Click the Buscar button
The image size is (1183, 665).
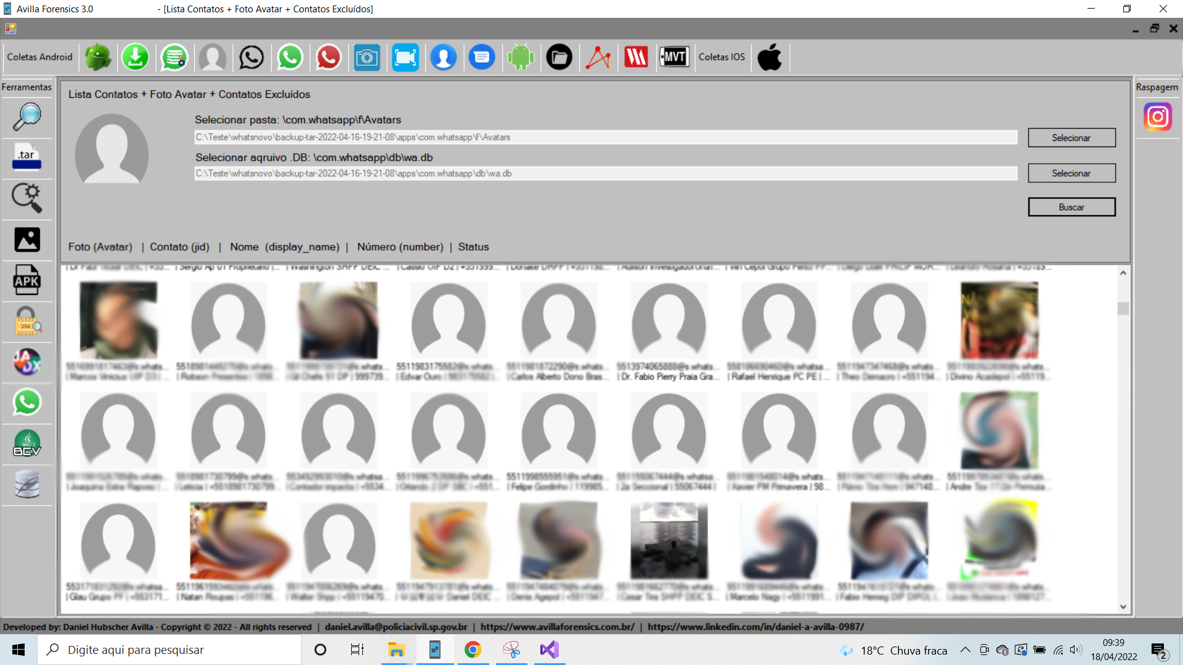coord(1071,207)
